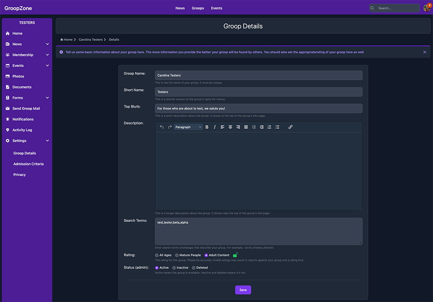Screen dimensions: 433x302
Task: Open the user avatar with notification badge
Action: tap(427, 8)
